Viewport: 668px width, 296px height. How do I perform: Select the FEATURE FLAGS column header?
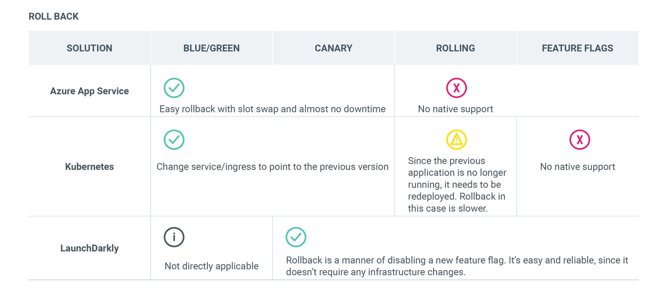[577, 48]
